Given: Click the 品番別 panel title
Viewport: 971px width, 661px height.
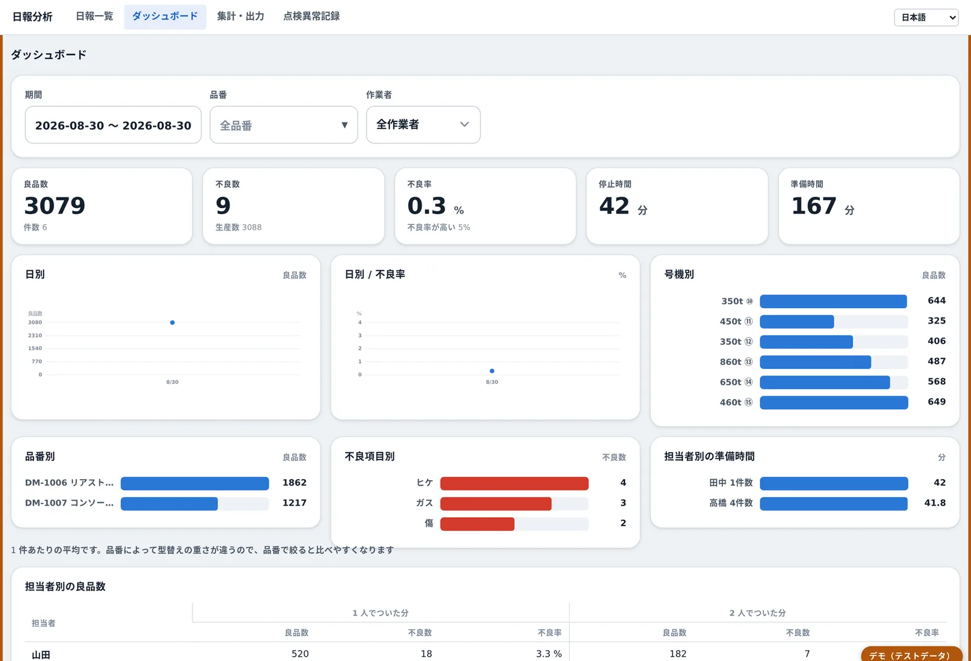Looking at the screenshot, I should pyautogui.click(x=40, y=456).
